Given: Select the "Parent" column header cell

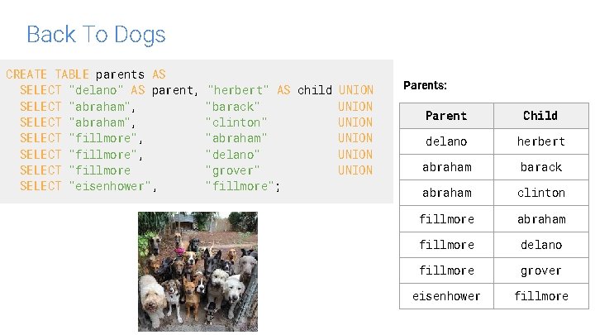Looking at the screenshot, I should point(446,116).
